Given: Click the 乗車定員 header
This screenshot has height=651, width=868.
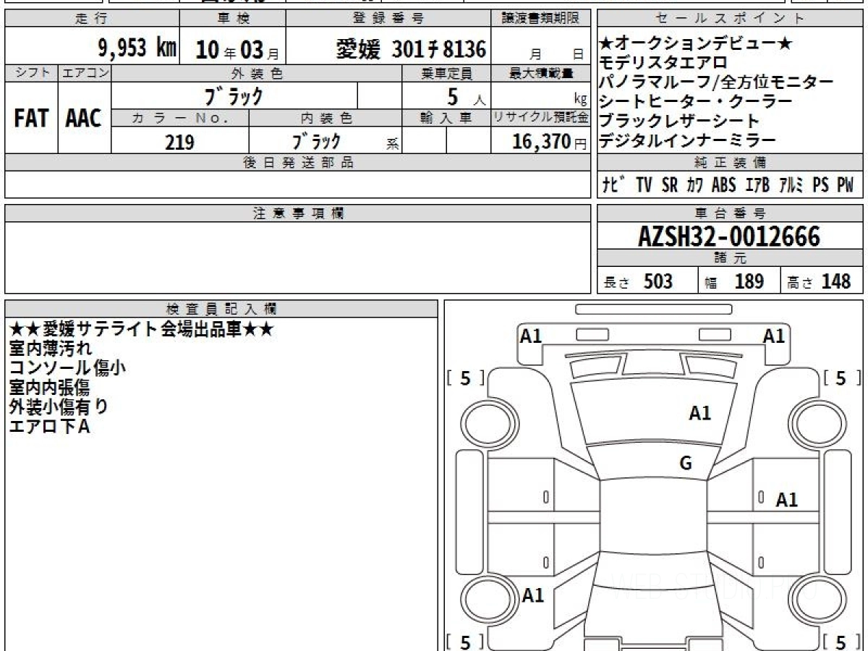Looking at the screenshot, I should pos(446,73).
